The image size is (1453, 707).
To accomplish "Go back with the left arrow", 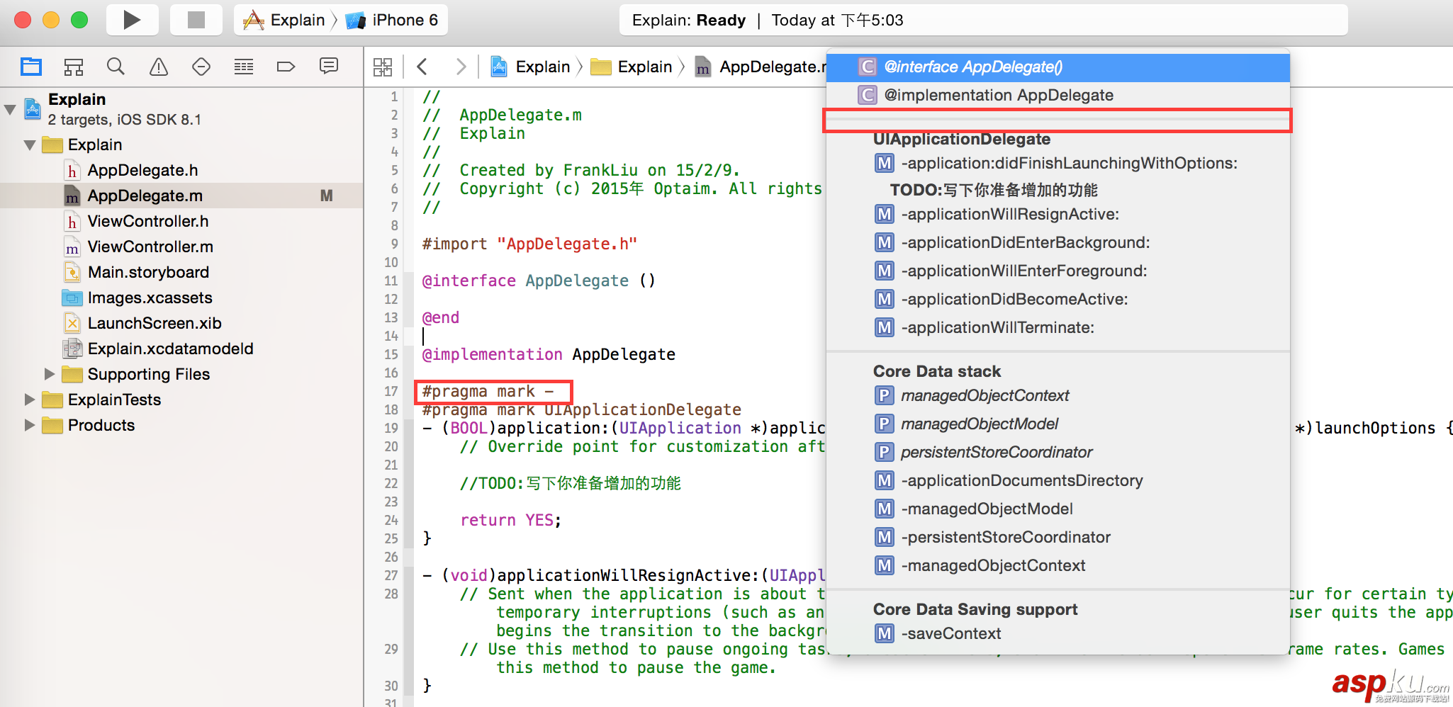I will tap(422, 67).
